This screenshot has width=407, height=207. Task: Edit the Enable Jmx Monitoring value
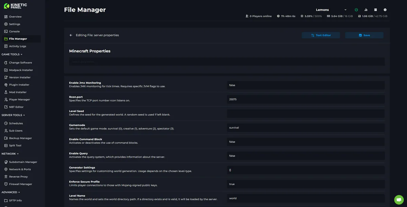click(306, 85)
